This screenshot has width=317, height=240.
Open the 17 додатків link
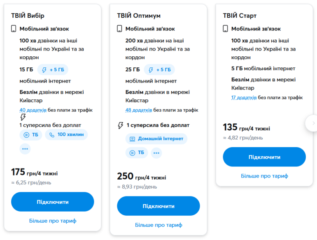coord(244,97)
